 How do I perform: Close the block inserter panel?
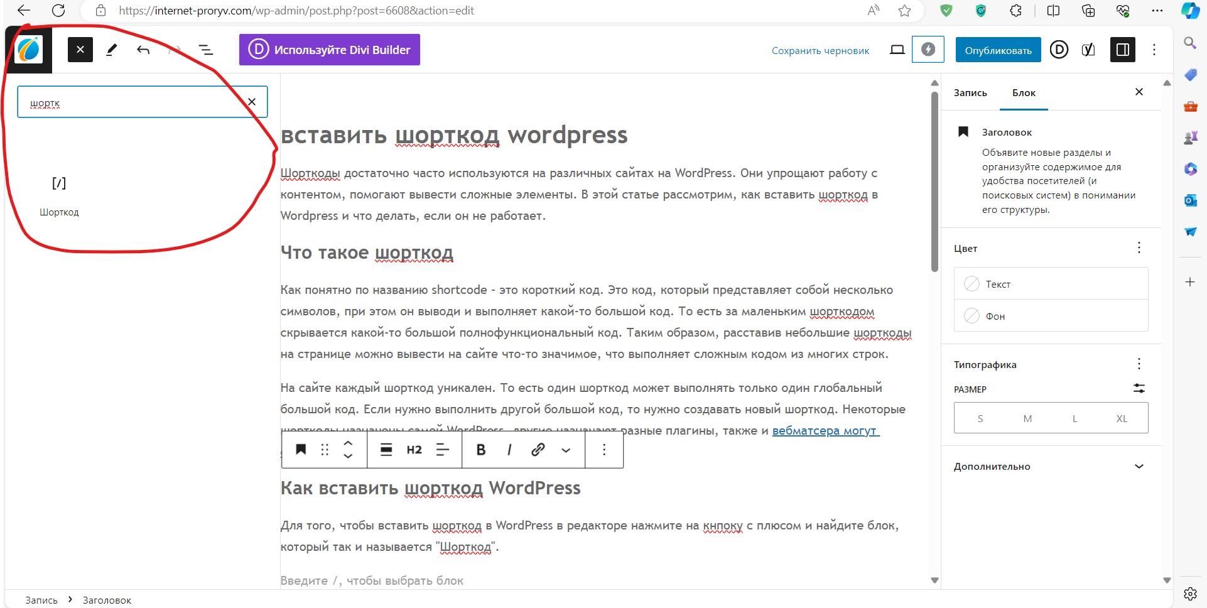pos(80,50)
